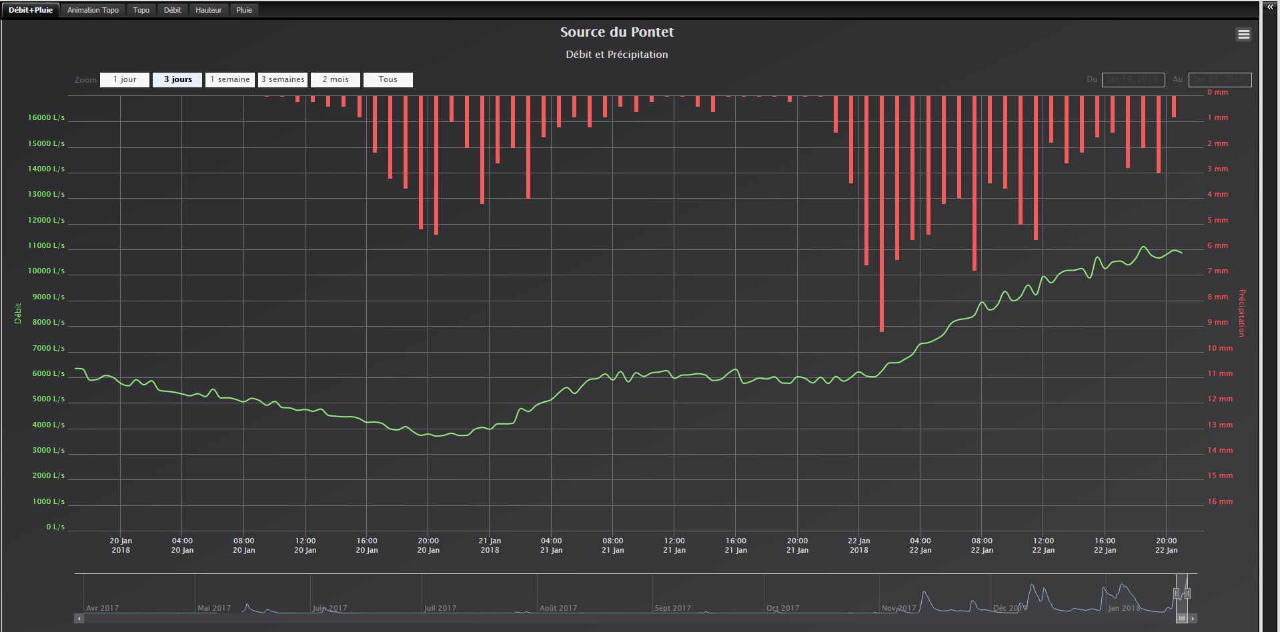Zoom to 1 semaine range
Image resolution: width=1280 pixels, height=632 pixels.
pos(230,80)
